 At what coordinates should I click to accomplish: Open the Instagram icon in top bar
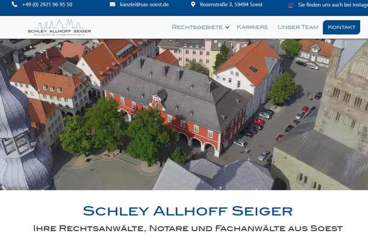click(x=291, y=5)
